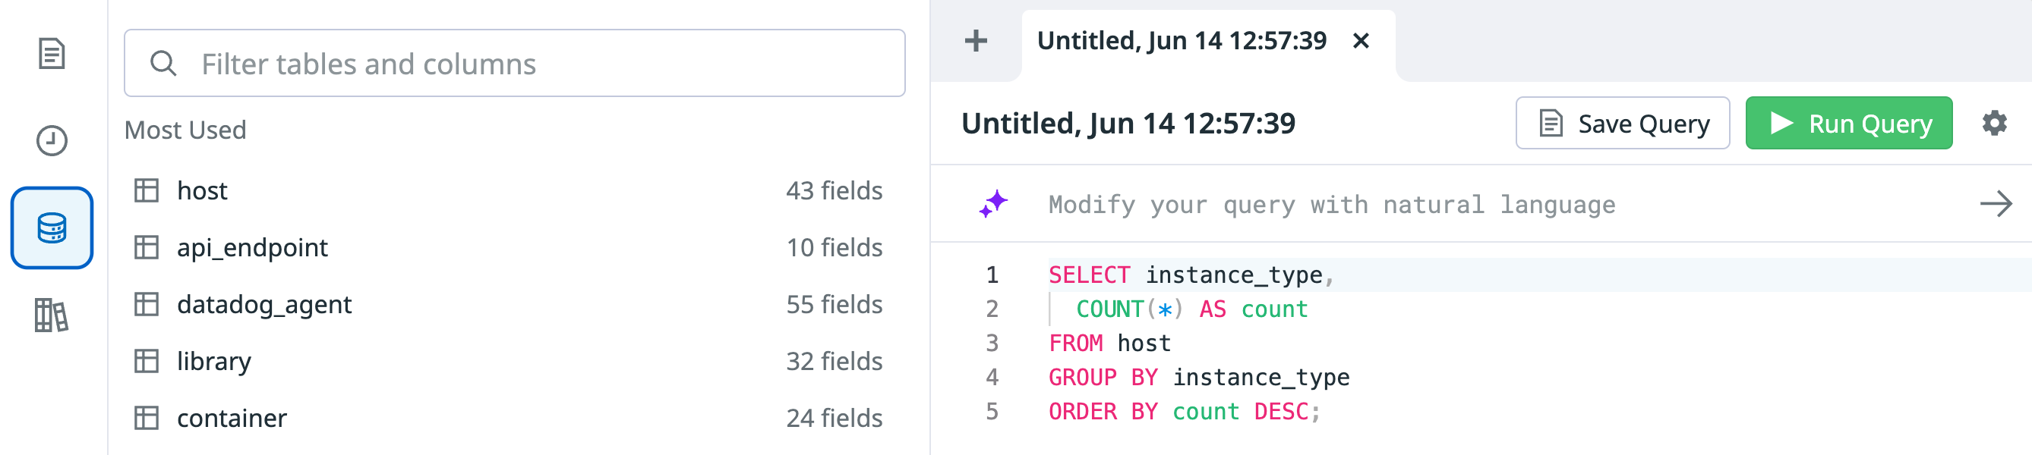Expand the library table

coord(508,360)
